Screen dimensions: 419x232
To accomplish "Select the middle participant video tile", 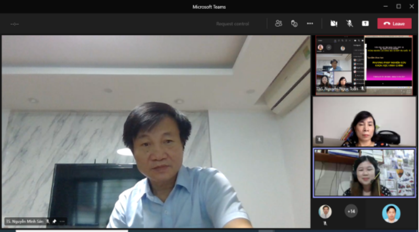I will click(365, 121).
